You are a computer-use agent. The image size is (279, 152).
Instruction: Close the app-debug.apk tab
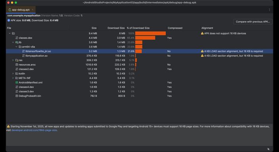32,10
